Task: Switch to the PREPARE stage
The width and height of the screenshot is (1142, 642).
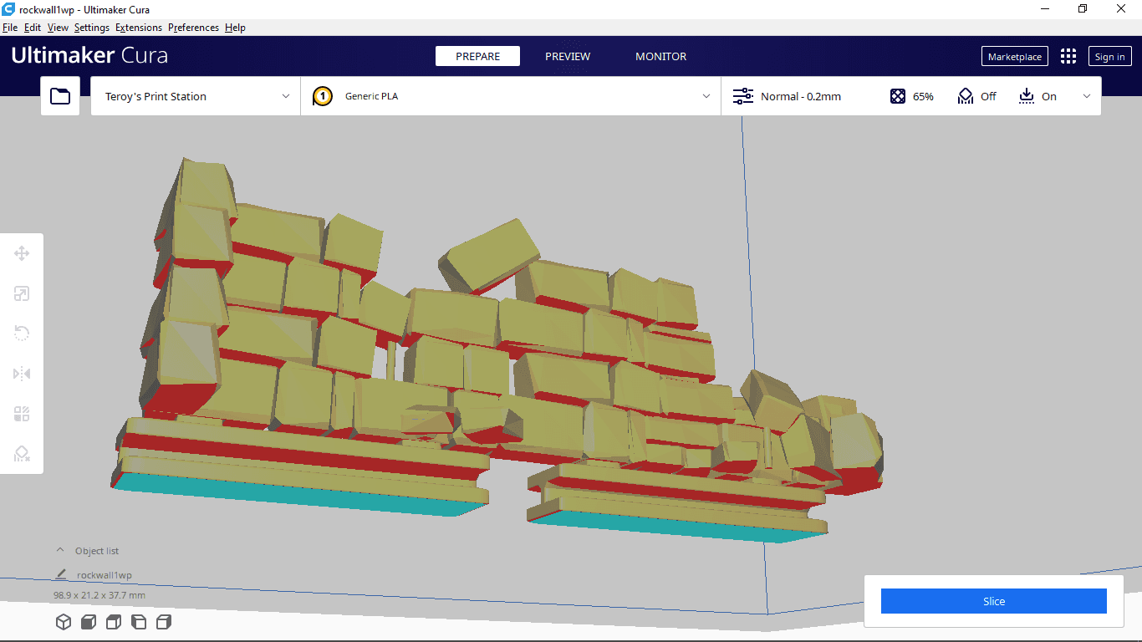Action: tap(477, 56)
